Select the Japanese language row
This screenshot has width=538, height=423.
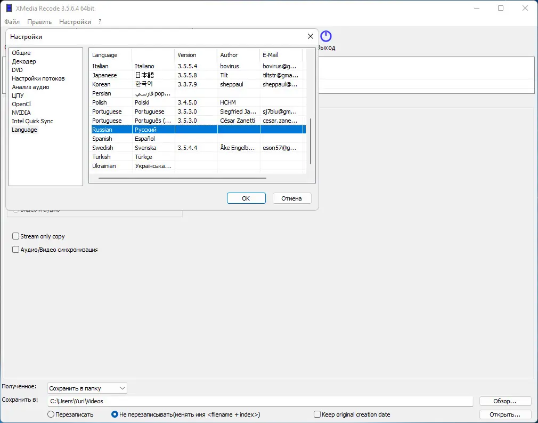coord(198,75)
